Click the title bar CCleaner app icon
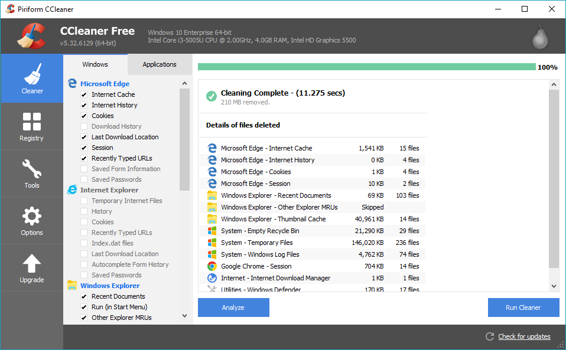Screen dimensions: 566x350 11,9
